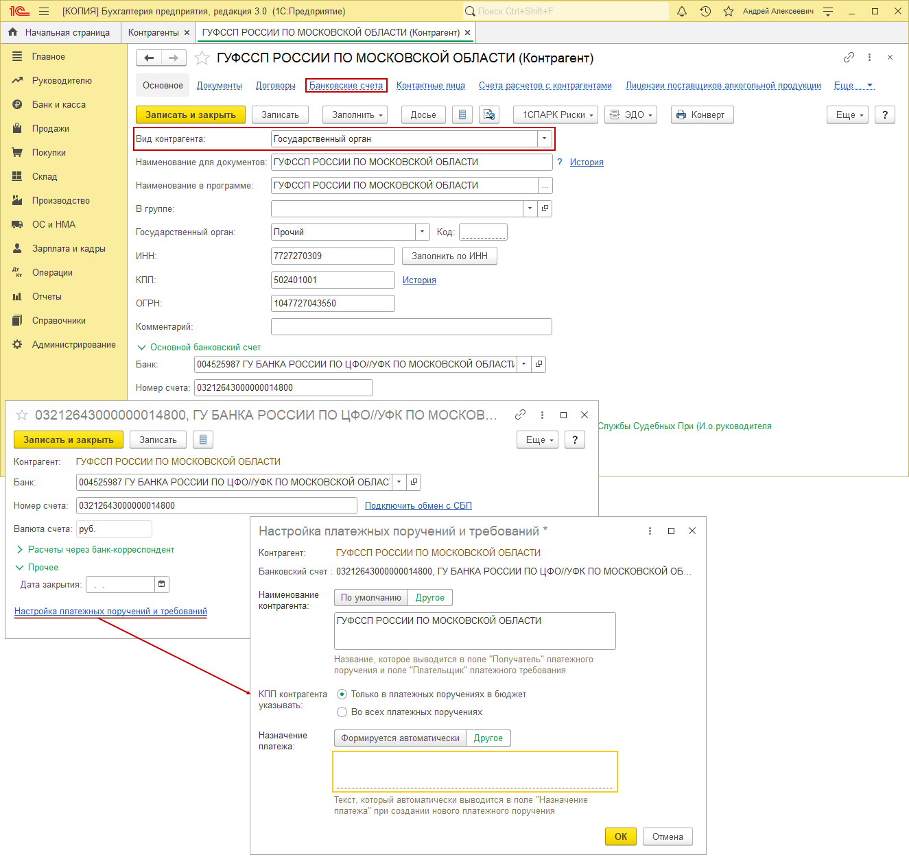Open favorites star icon in title bar
Screen dimensions: 909x857
point(729,11)
